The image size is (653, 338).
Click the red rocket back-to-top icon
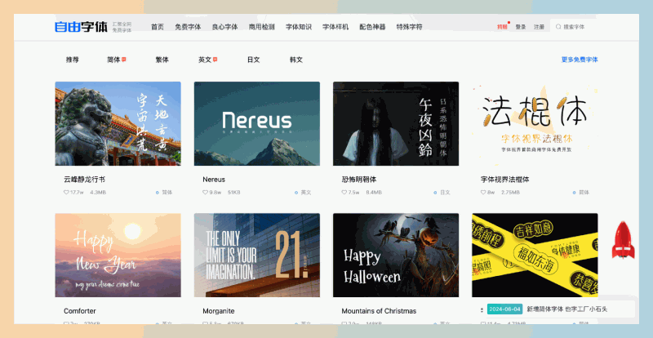pos(623,240)
